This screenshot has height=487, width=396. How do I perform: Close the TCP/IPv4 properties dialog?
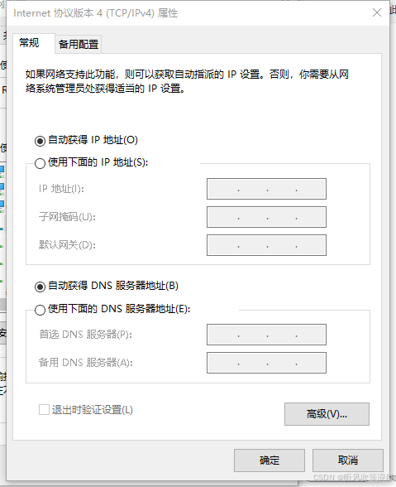377,12
